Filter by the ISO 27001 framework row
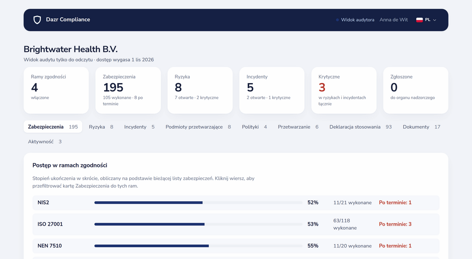 coord(236,224)
